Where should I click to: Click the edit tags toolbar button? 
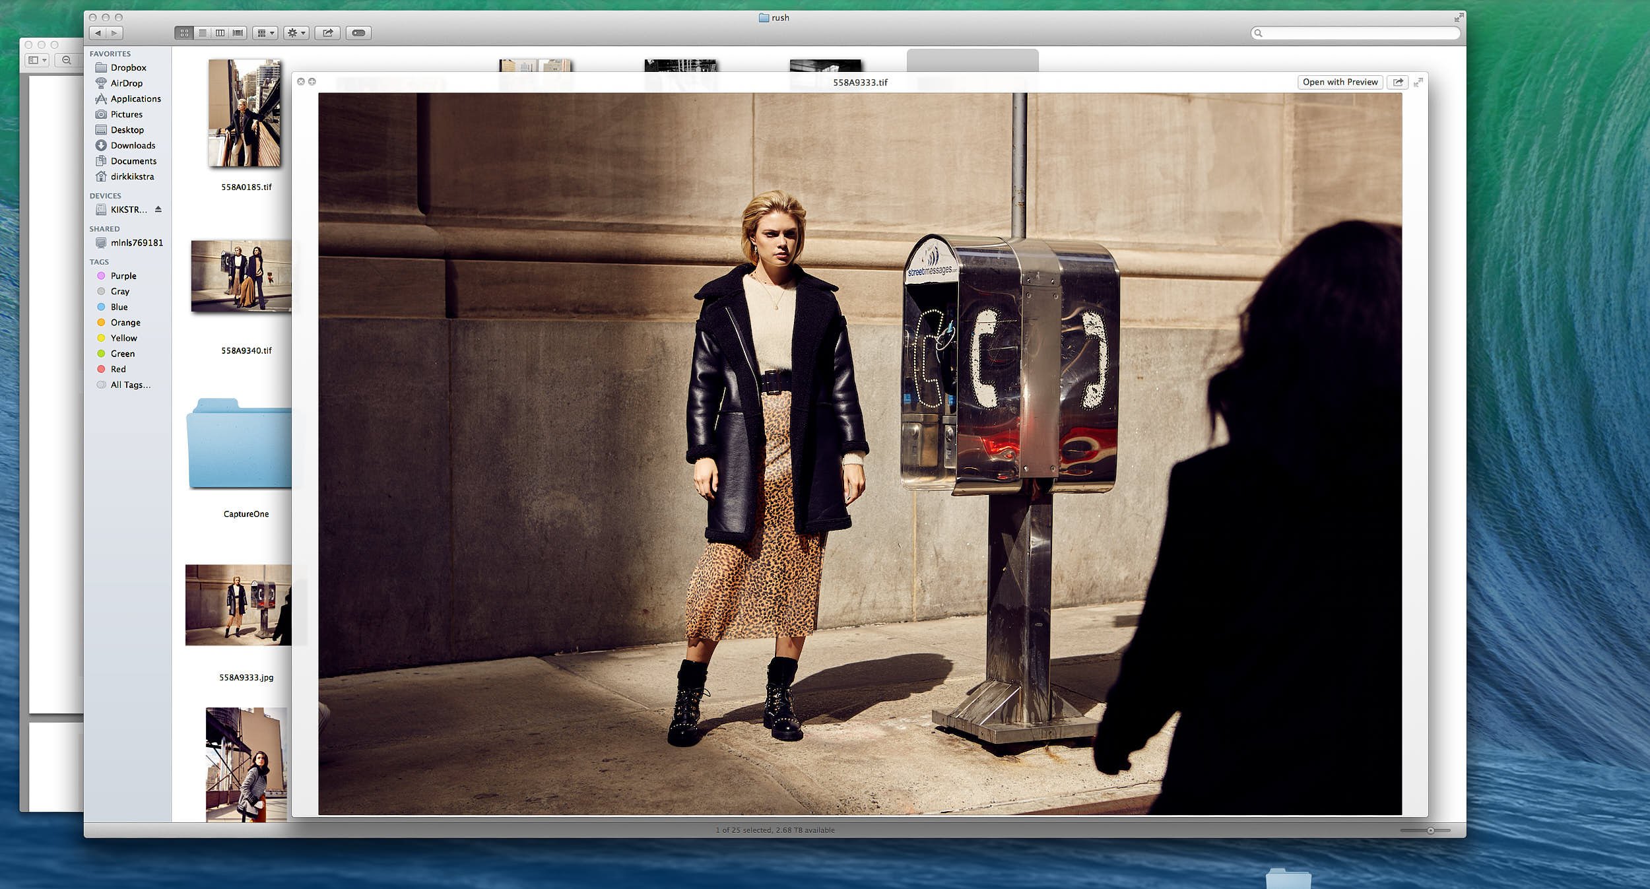coord(358,33)
